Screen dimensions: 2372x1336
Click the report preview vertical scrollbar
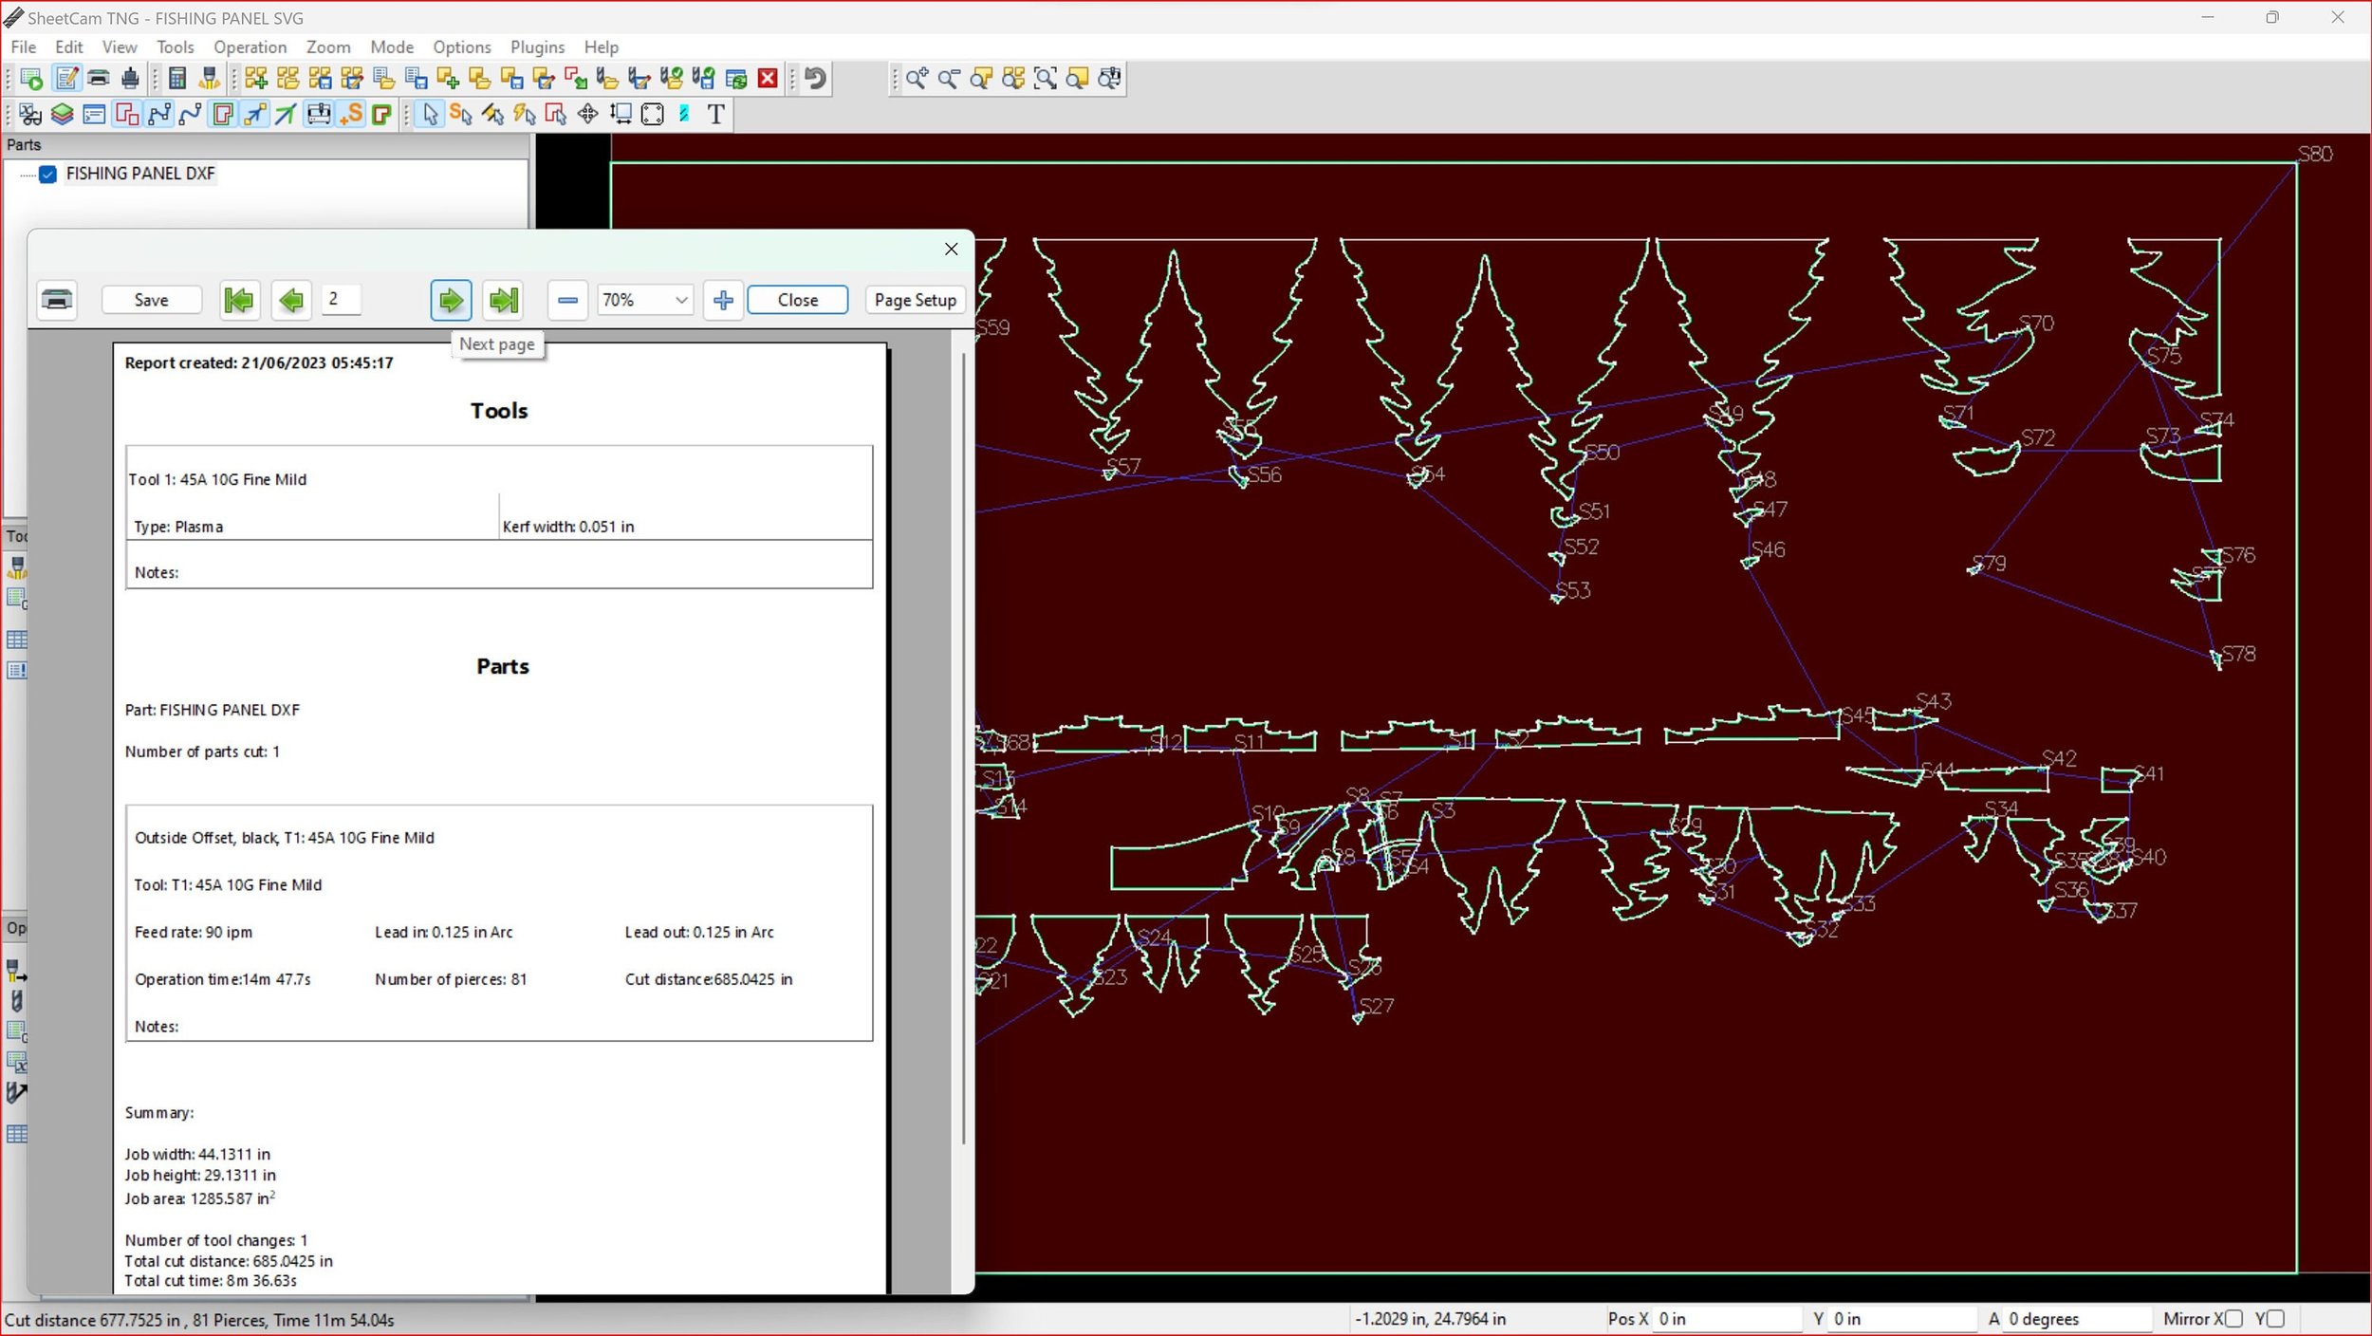pos(963,750)
